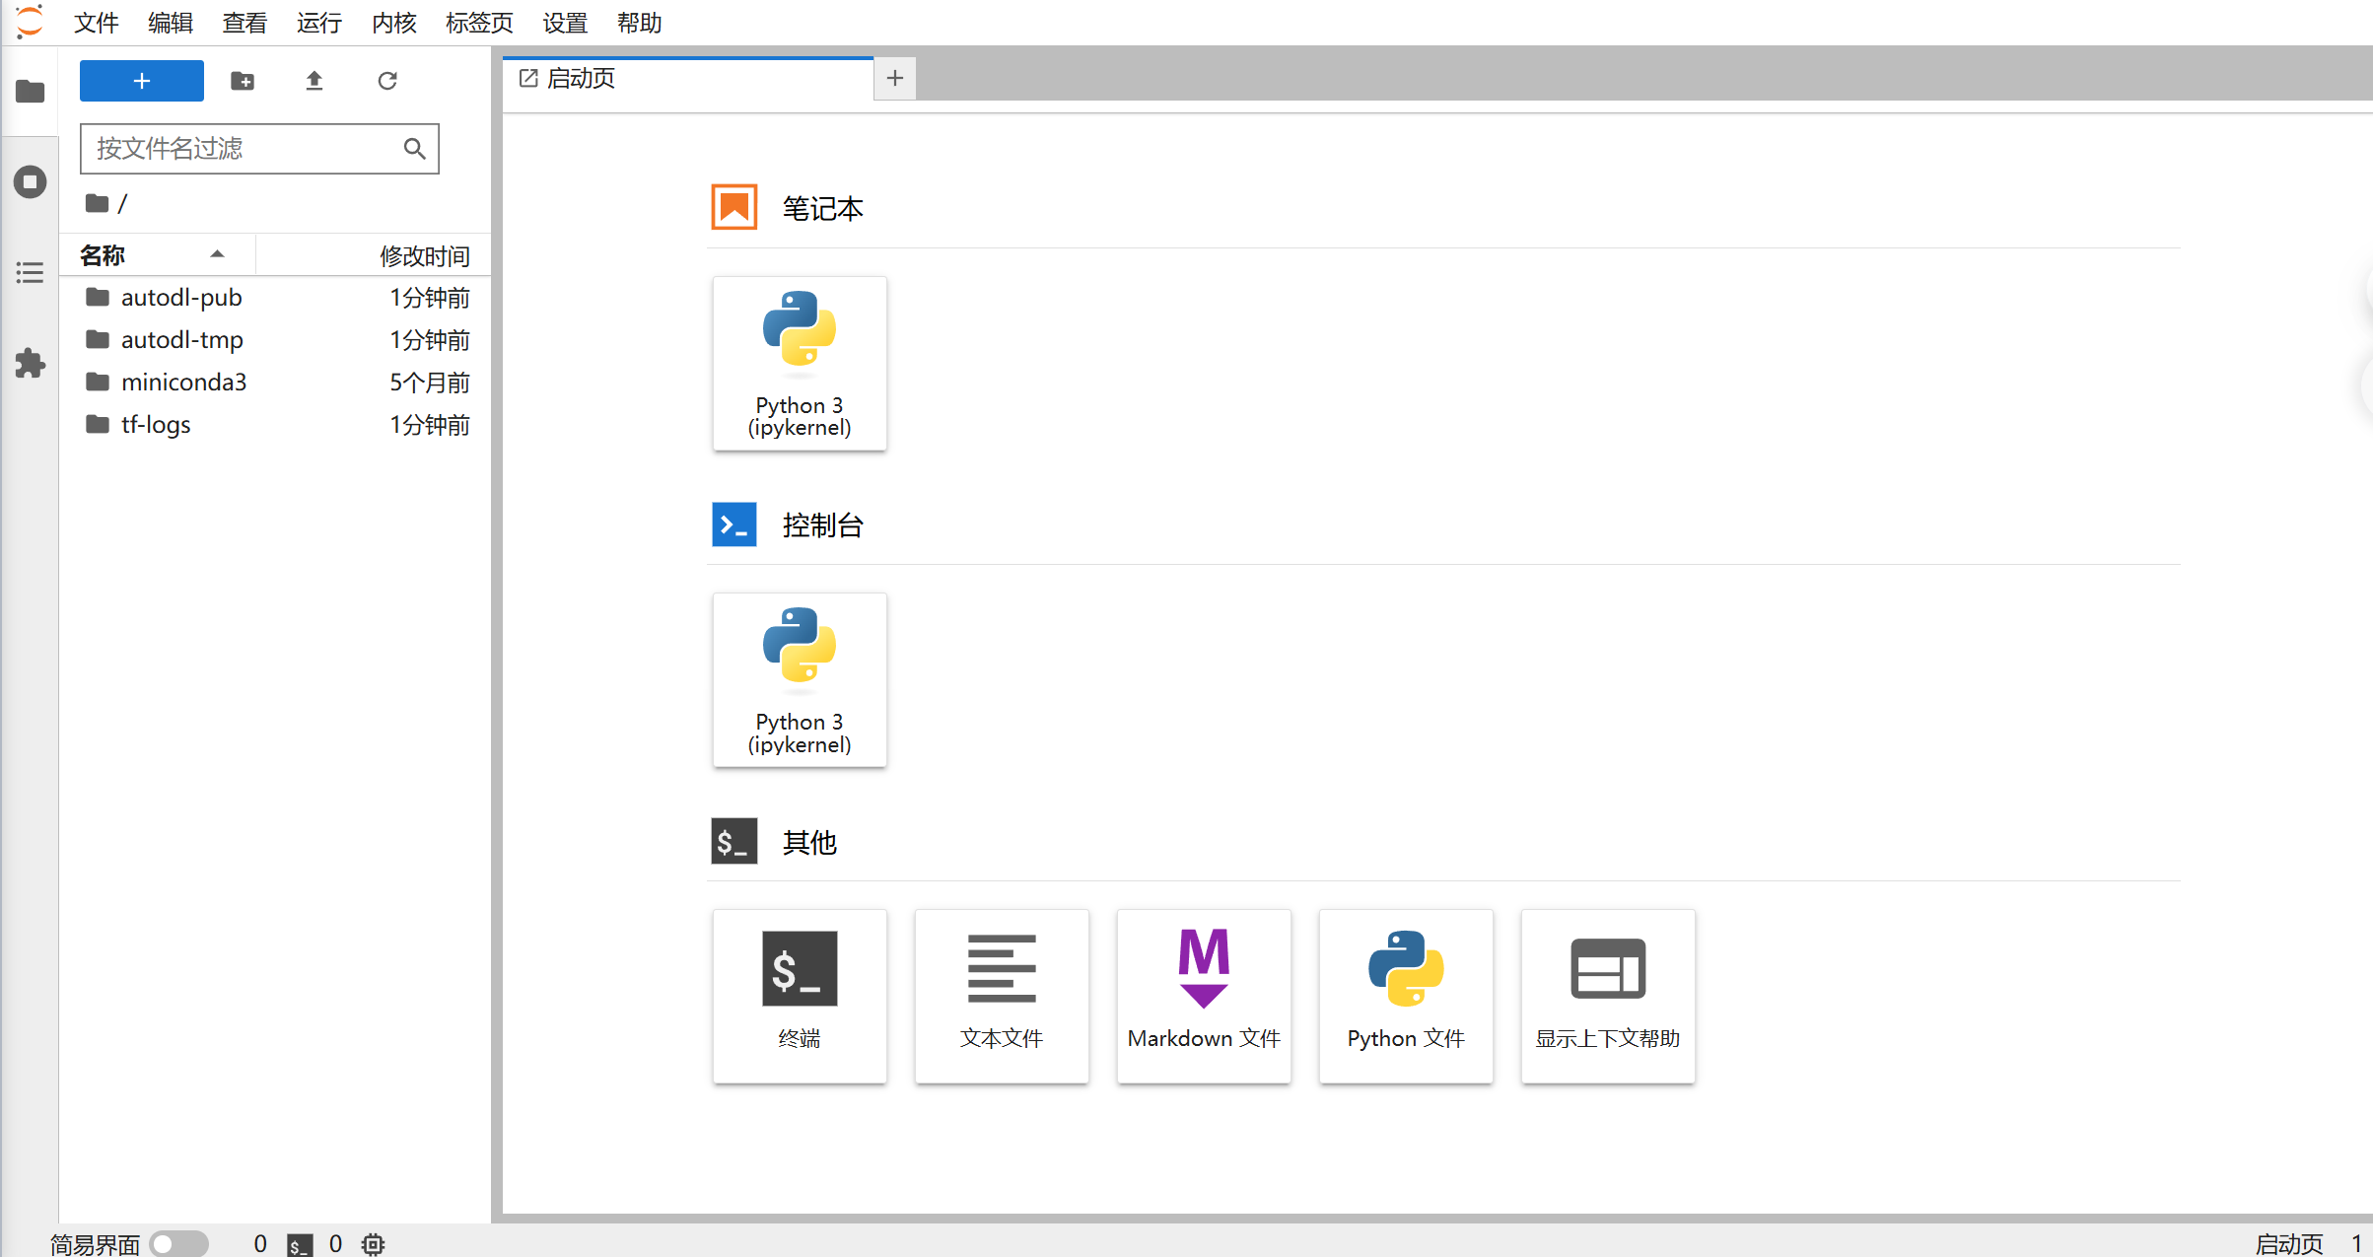Open the 内核 menu

(x=393, y=23)
